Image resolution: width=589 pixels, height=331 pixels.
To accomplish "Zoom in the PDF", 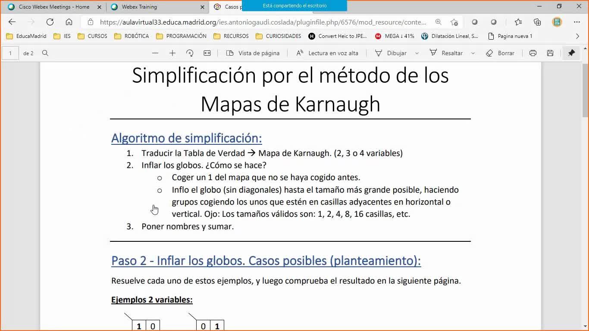I will pyautogui.click(x=172, y=53).
